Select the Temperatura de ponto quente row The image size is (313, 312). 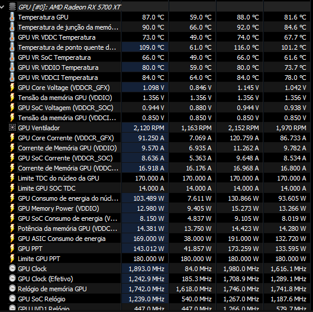point(159,47)
